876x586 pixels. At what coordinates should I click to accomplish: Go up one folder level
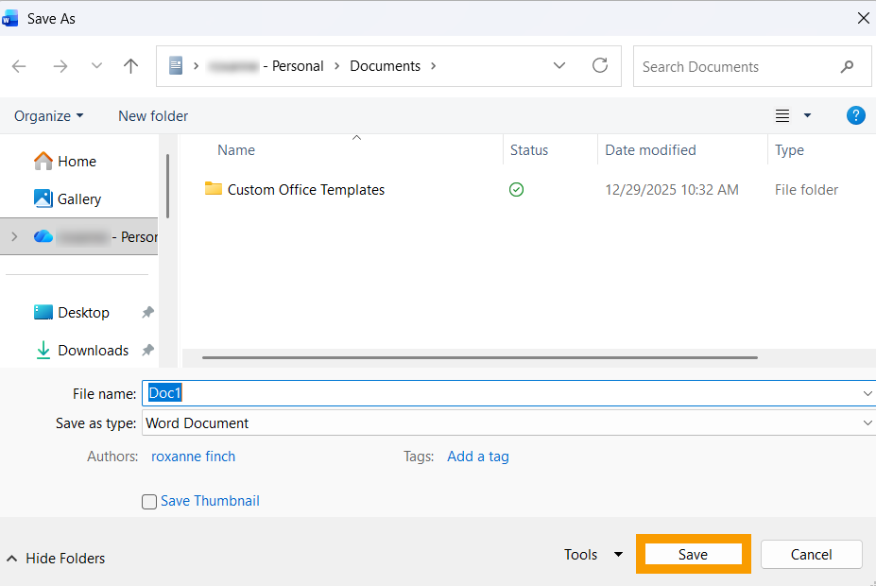131,66
